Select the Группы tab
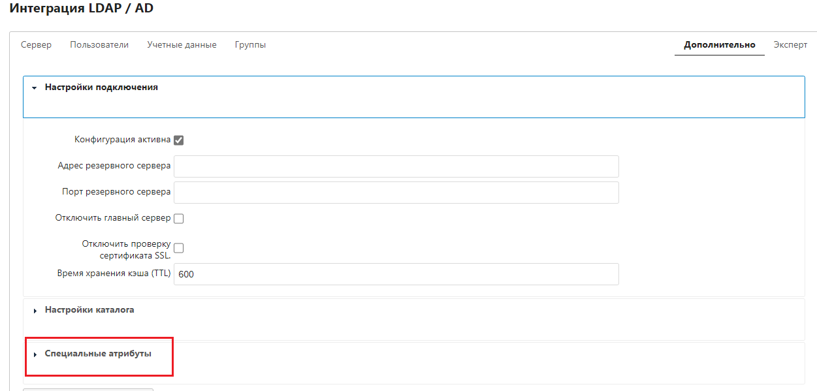817x391 pixels. point(250,45)
